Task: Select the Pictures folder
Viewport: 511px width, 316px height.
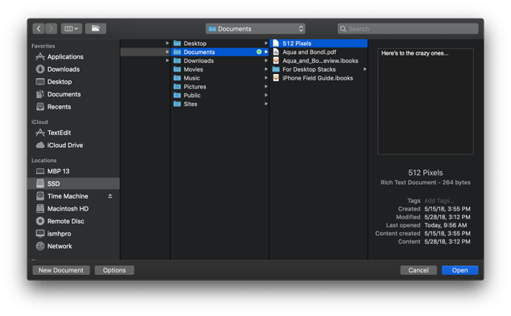Action: click(220, 87)
